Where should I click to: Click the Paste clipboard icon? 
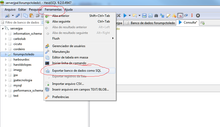pos(31,16)
